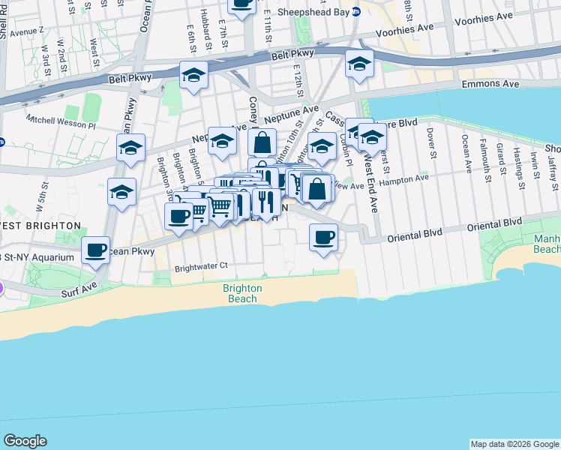Click the West End Ave label
561x450 pixels.
[370, 183]
